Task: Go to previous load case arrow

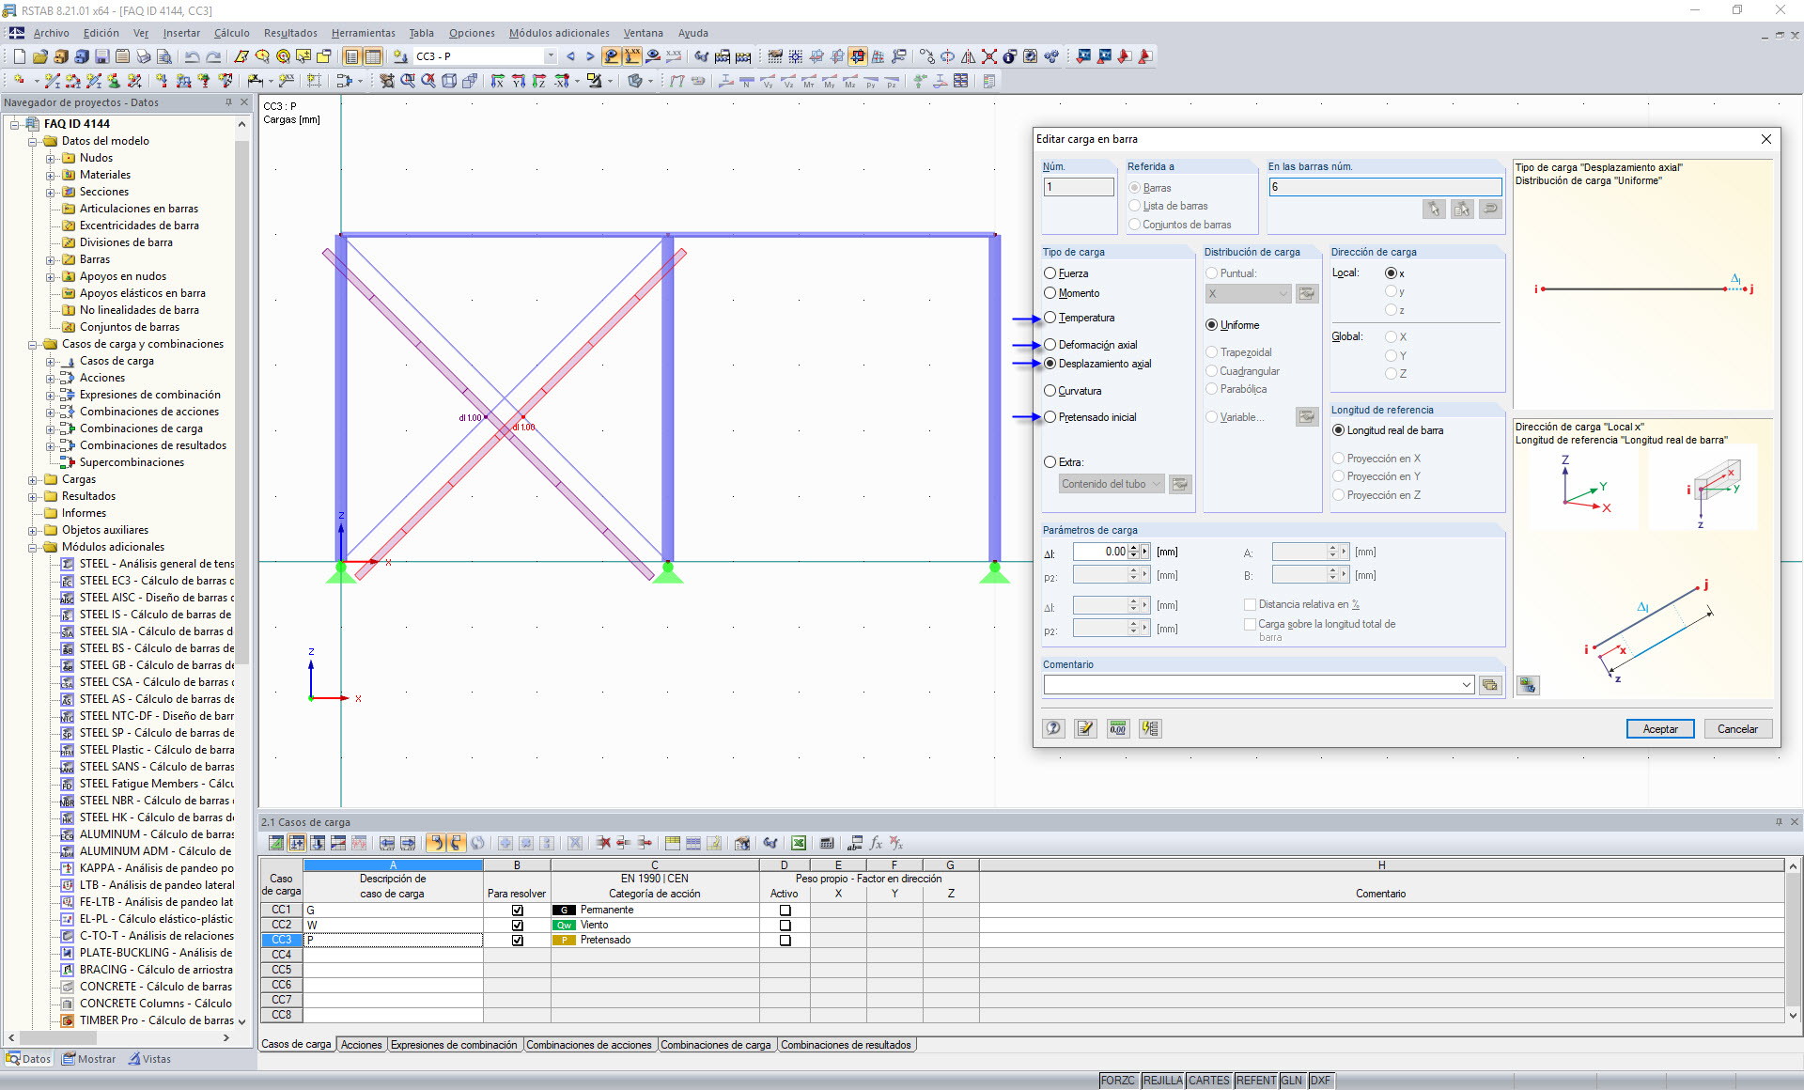Action: 570,56
